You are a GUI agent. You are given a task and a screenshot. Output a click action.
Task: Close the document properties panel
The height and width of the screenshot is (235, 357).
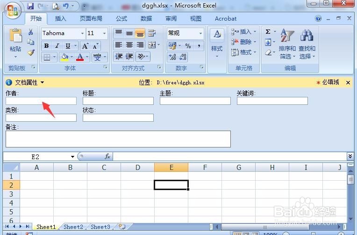(x=348, y=82)
